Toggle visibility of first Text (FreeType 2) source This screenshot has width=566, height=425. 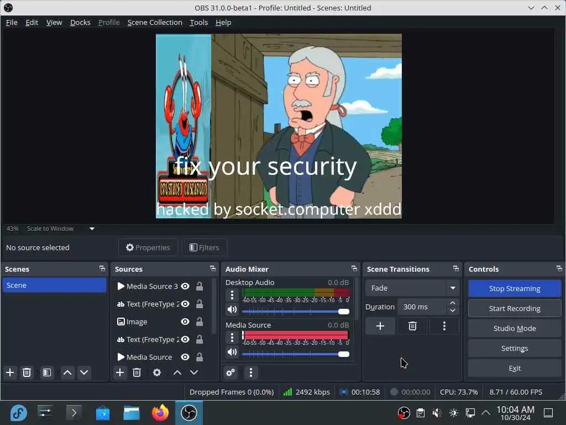(x=185, y=304)
